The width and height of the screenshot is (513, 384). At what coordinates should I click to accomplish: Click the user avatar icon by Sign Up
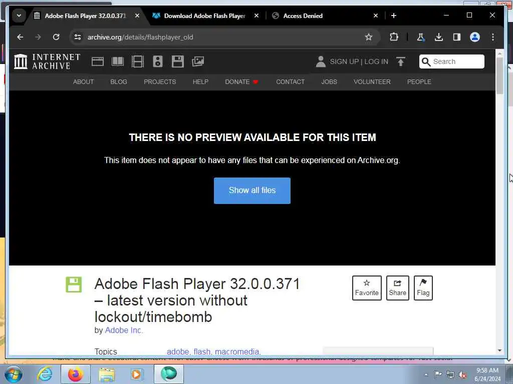click(321, 61)
